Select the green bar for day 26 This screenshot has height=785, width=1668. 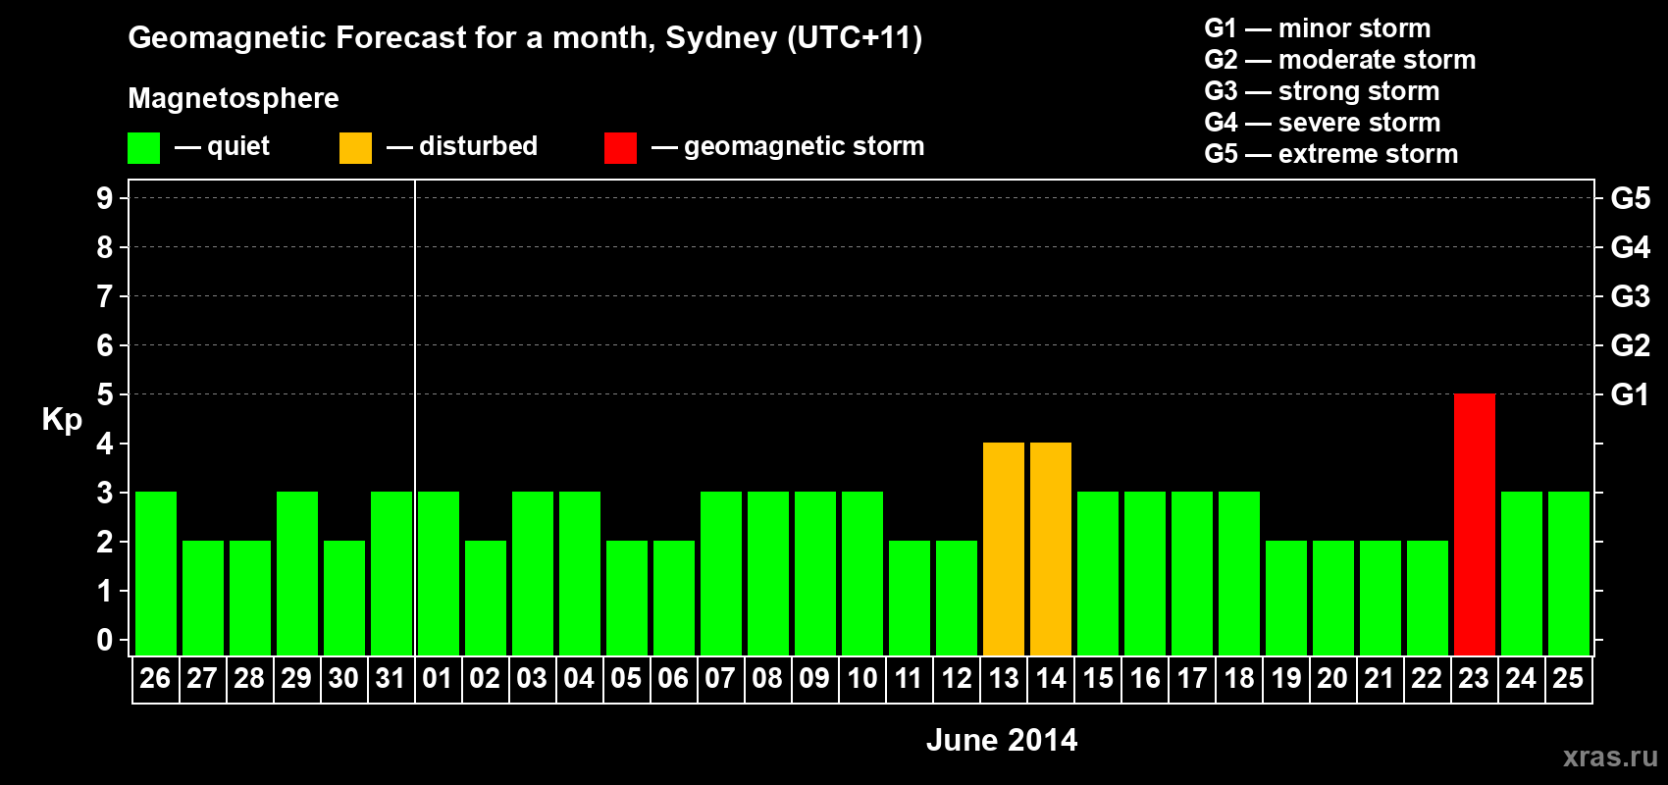[x=156, y=573]
